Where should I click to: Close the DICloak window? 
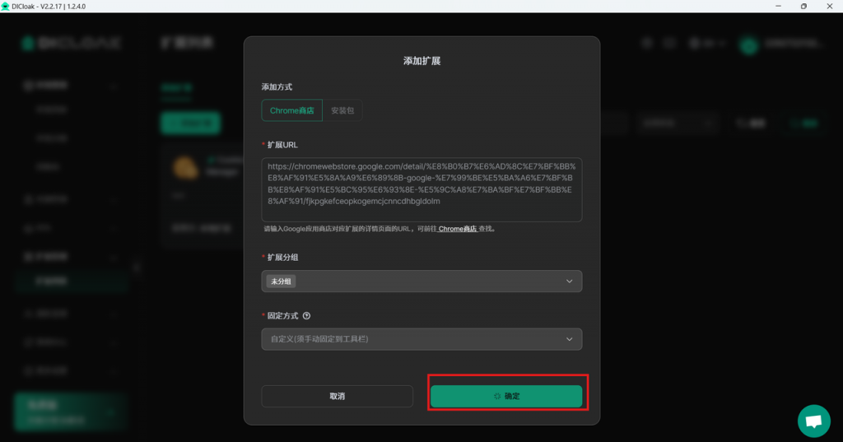pos(830,6)
